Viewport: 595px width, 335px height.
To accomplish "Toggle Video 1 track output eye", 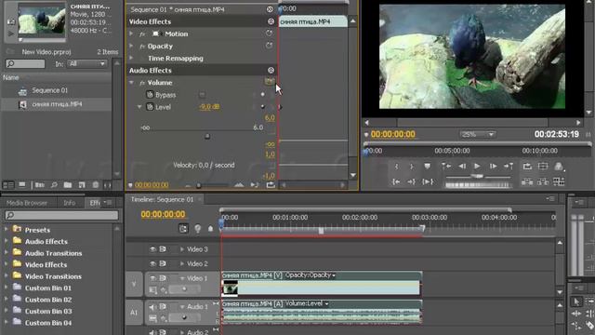I will (152, 278).
